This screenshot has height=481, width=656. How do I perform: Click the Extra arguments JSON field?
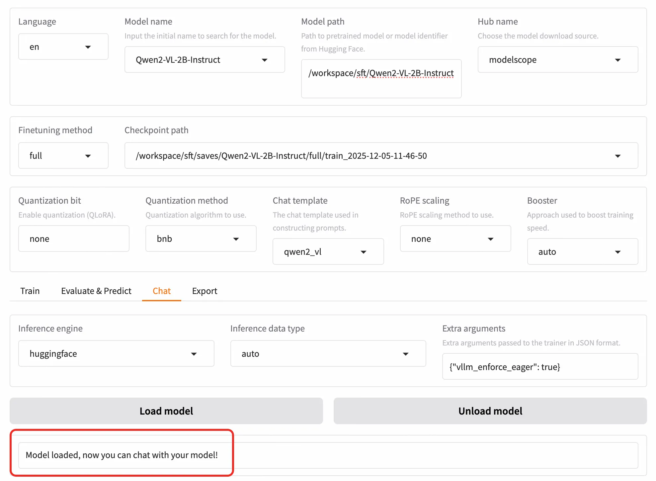[x=540, y=367]
